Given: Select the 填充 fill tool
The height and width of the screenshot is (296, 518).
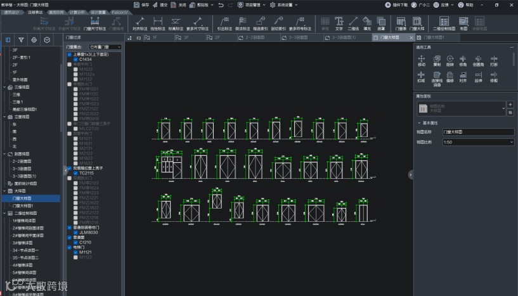Looking at the screenshot, I should coord(367,24).
